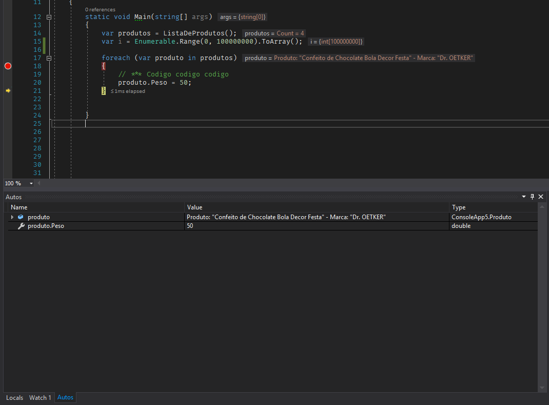
Task: Switch to the Watch 1 tab
Action: click(40, 398)
